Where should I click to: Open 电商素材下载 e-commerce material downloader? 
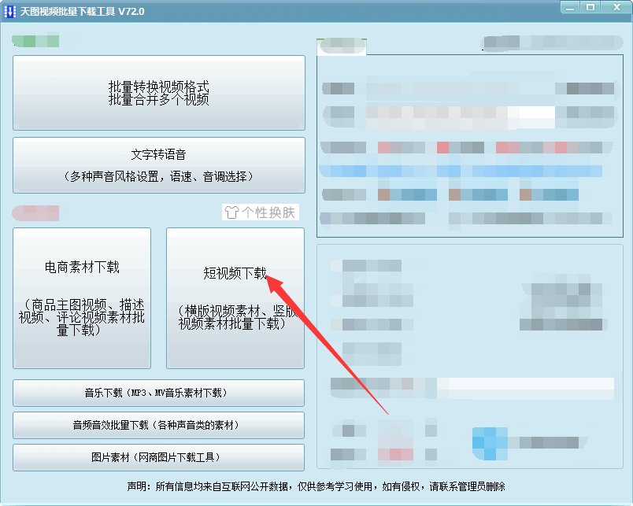[x=82, y=298]
